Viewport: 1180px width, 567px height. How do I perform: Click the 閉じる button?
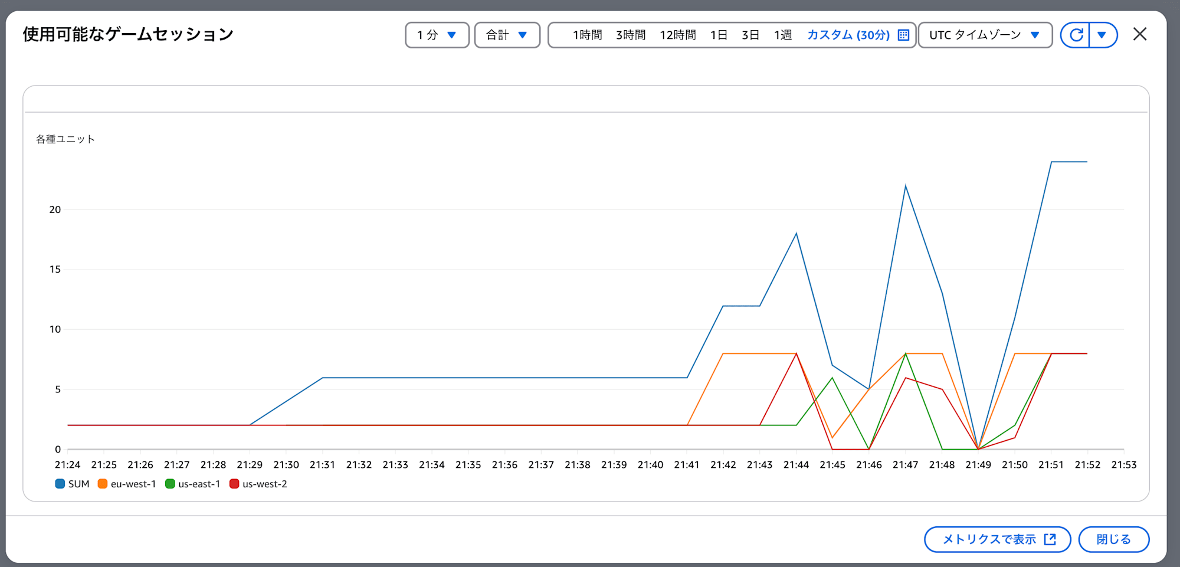(1113, 539)
